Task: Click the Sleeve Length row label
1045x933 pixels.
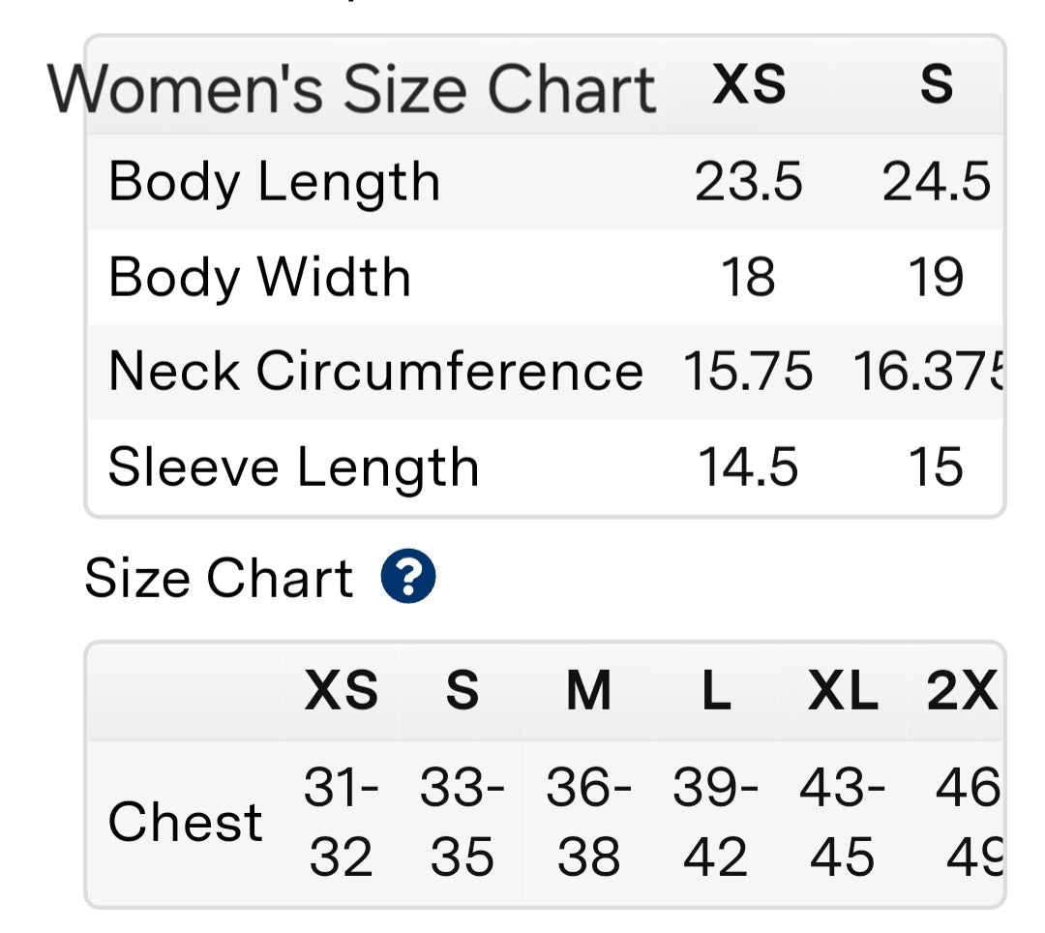Action: 293,467
